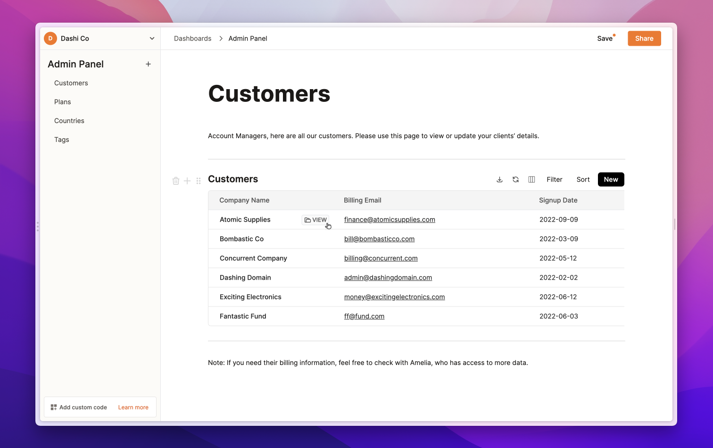Click the VIEW button on Atomic Supplies
Screen dimensions: 713x448
315,220
